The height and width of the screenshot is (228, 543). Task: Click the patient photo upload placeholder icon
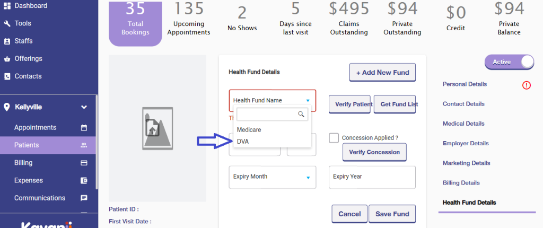(157, 128)
